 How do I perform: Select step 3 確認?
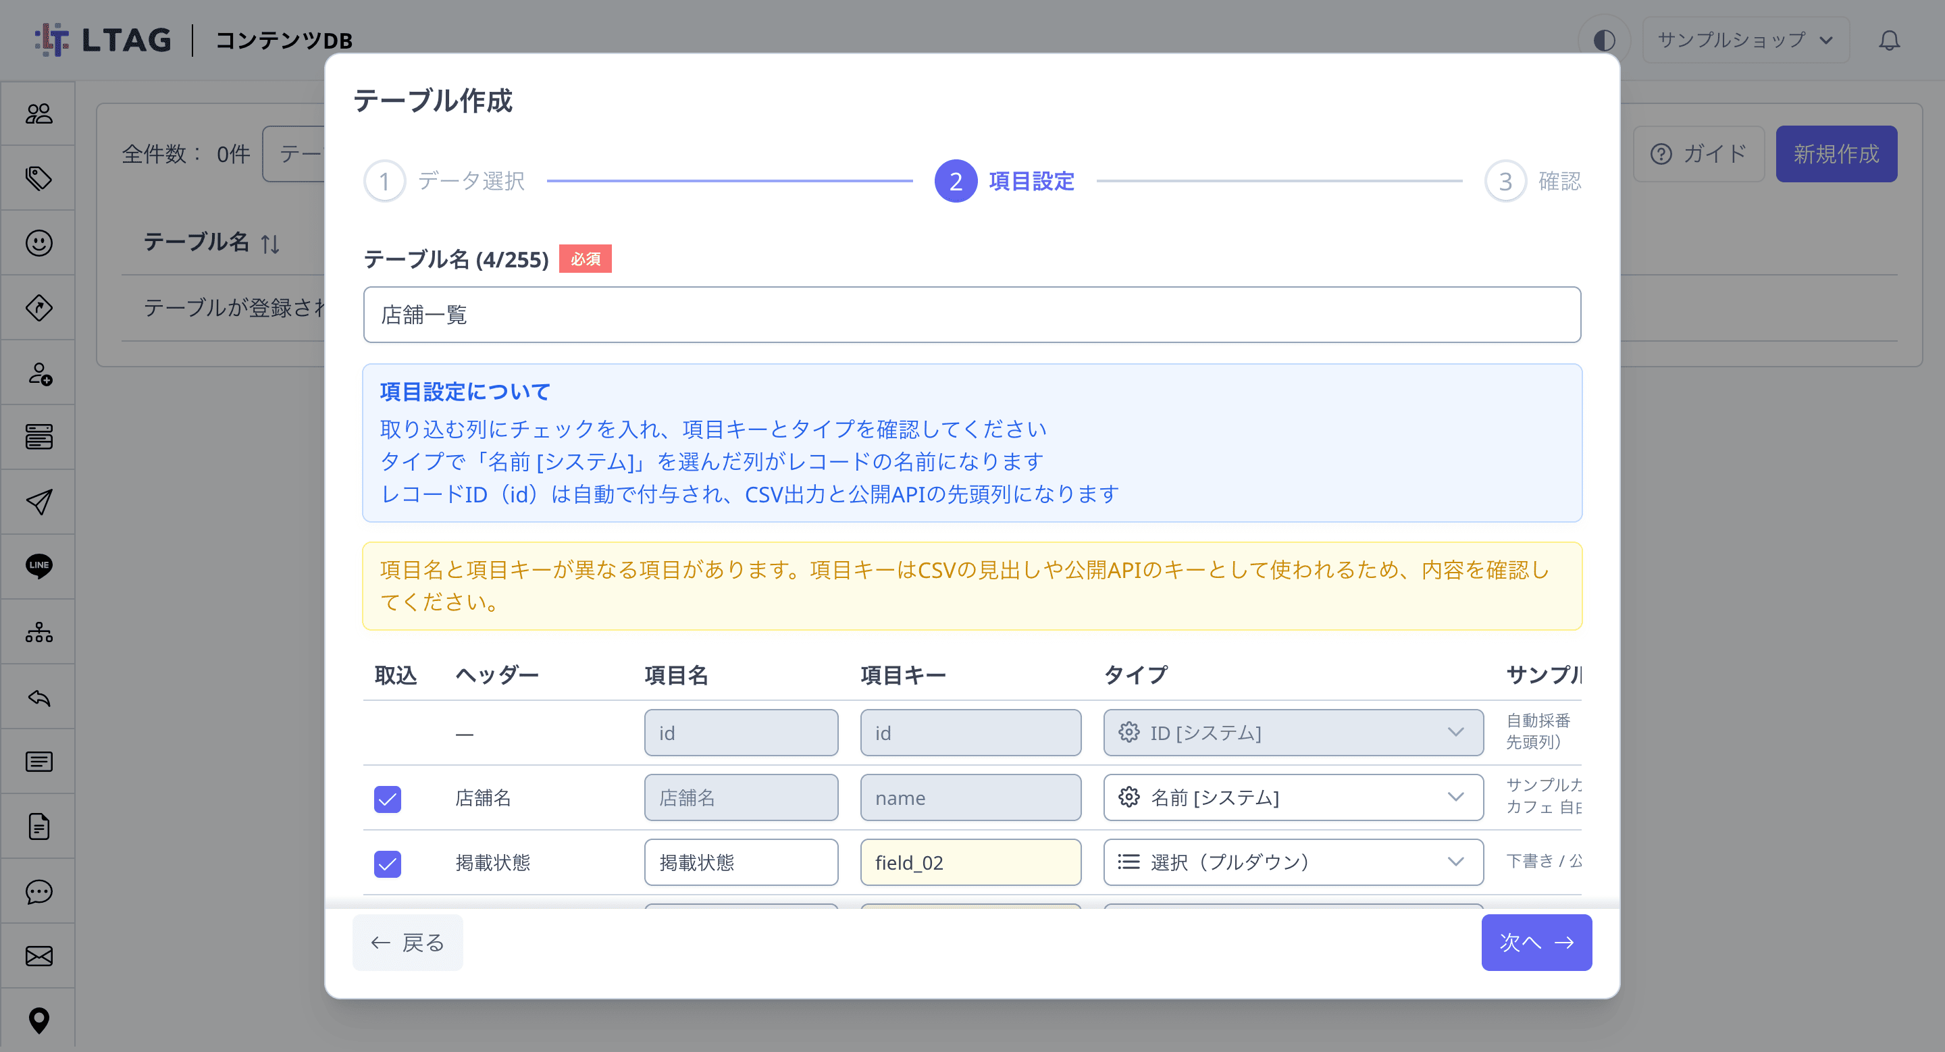click(1532, 181)
